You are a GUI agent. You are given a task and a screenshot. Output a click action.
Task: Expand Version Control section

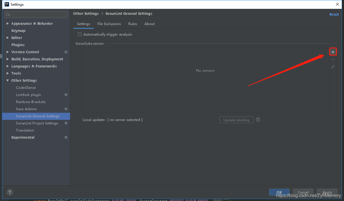(8, 52)
